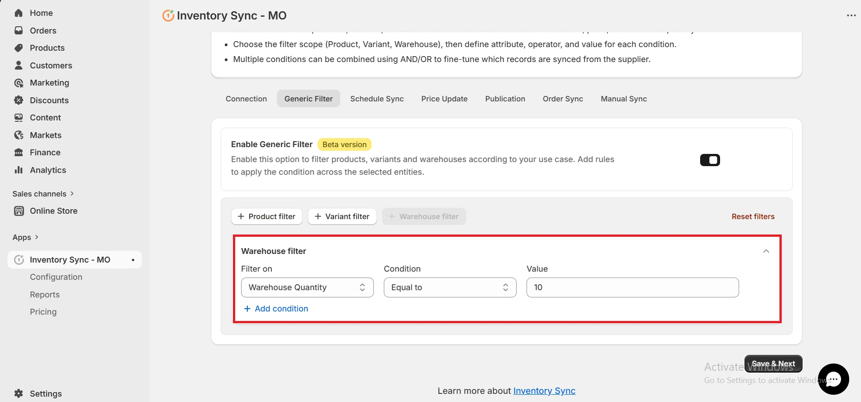The width and height of the screenshot is (861, 402).
Task: Expand the Apps section
Action: (x=25, y=237)
